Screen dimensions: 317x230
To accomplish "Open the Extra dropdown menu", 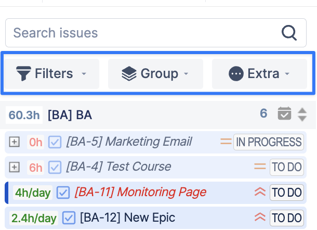I will point(259,74).
